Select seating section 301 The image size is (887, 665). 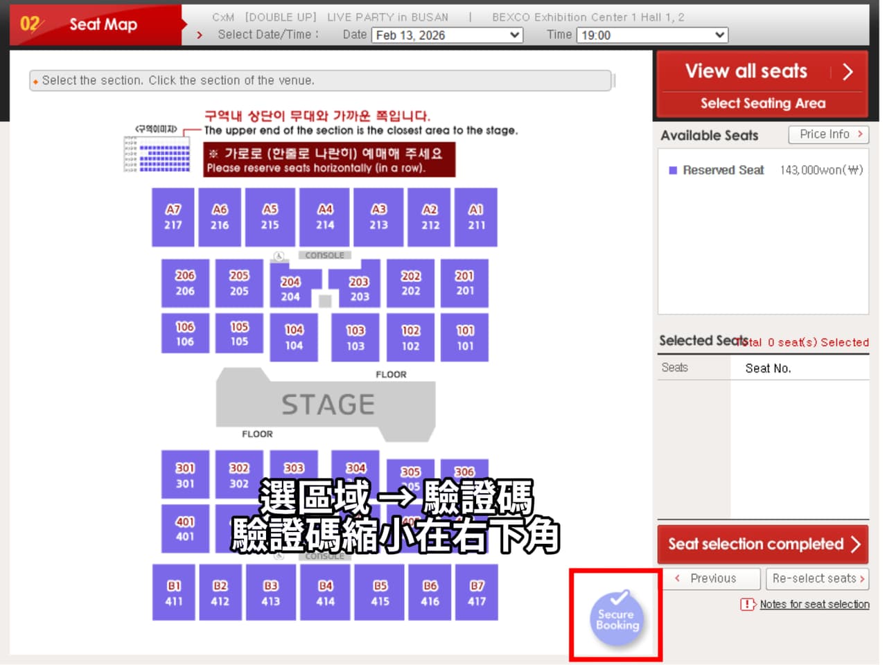[185, 475]
